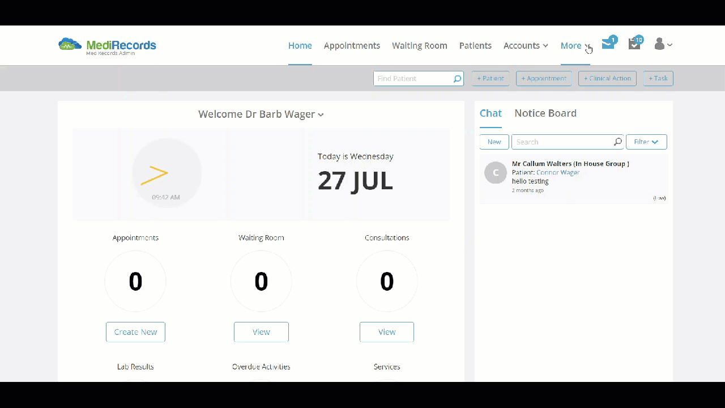Click the 'Today is Wednesday' text
The height and width of the screenshot is (408, 725).
(x=355, y=156)
